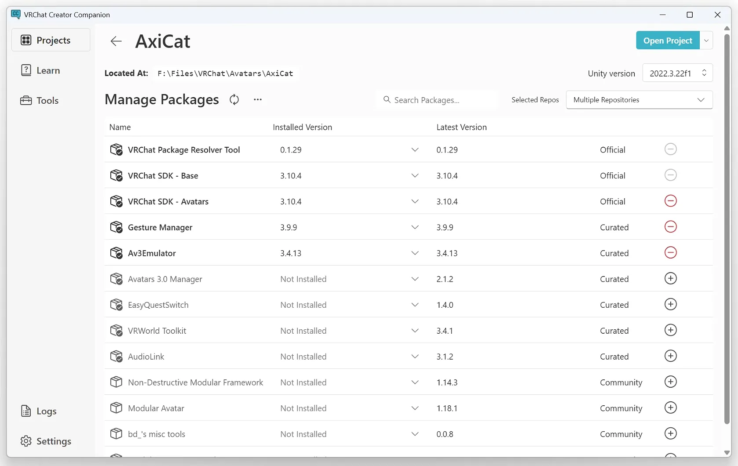Click the Name column header
738x466 pixels.
(120, 127)
